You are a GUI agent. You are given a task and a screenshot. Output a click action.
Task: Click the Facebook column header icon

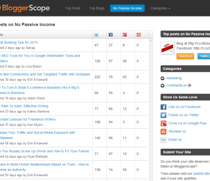[x=111, y=35]
